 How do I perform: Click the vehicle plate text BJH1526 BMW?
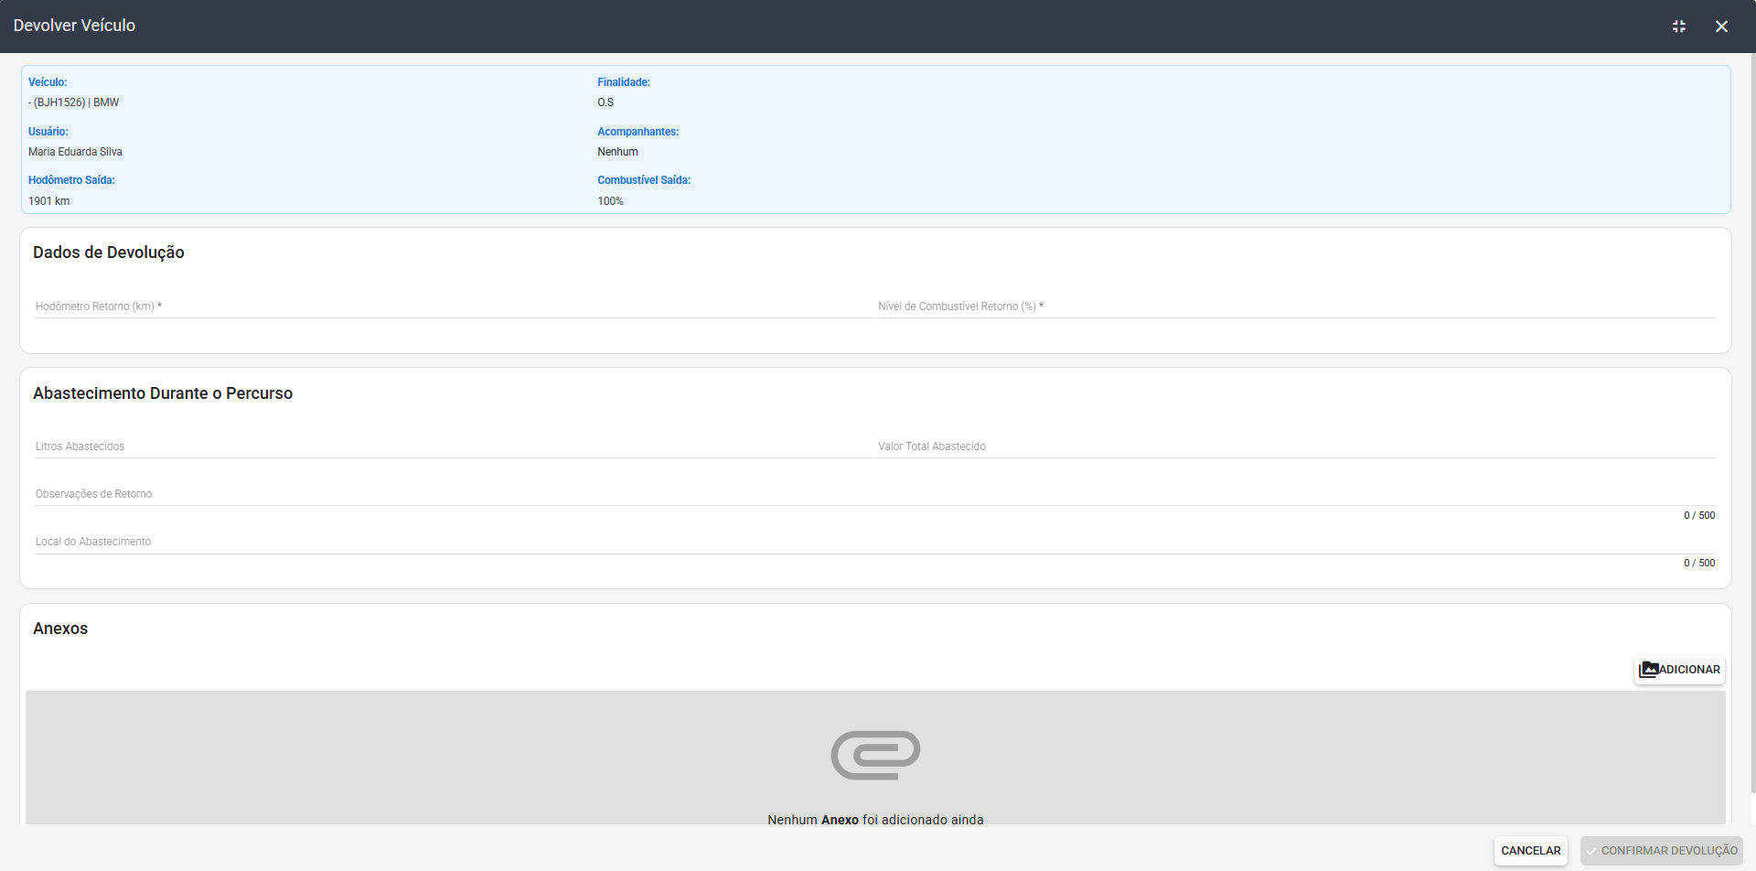point(74,102)
